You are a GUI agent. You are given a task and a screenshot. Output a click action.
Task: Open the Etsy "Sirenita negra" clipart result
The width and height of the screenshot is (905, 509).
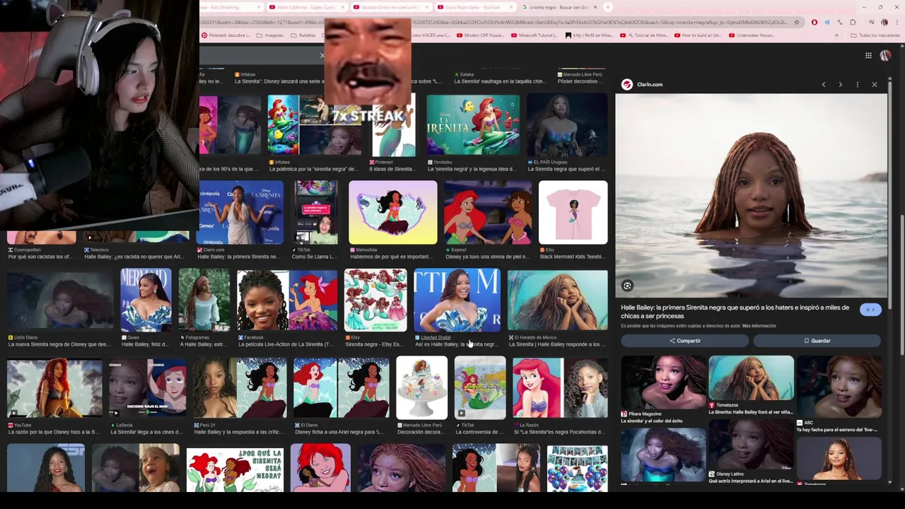click(375, 300)
